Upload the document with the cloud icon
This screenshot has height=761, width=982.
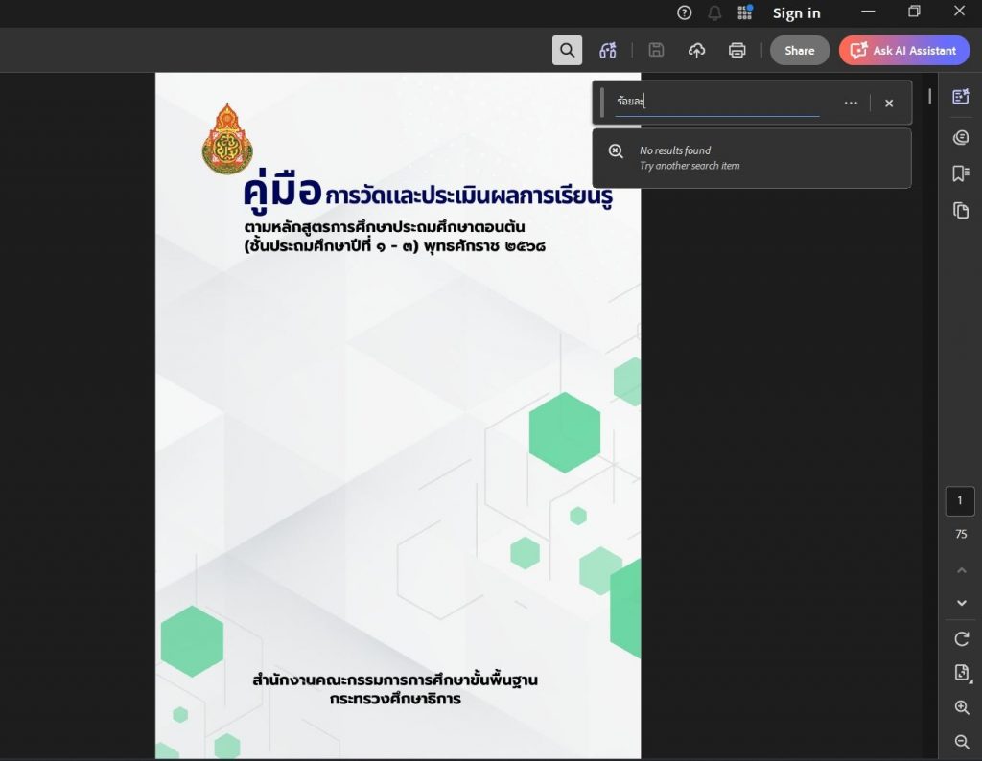[x=697, y=51]
